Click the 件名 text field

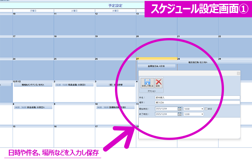(198, 98)
